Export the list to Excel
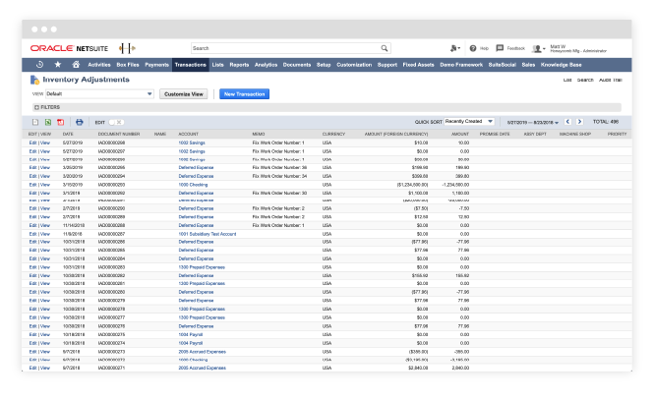Screen dimensions: 654x400 coord(48,122)
